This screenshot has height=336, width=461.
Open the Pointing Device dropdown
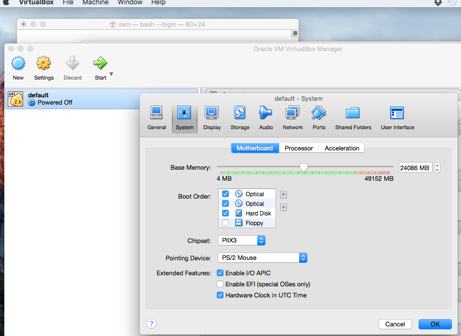[x=262, y=258]
